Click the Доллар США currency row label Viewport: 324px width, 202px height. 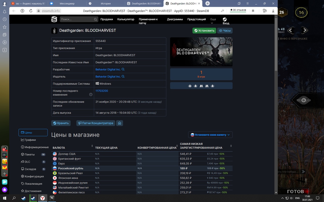click(67, 154)
